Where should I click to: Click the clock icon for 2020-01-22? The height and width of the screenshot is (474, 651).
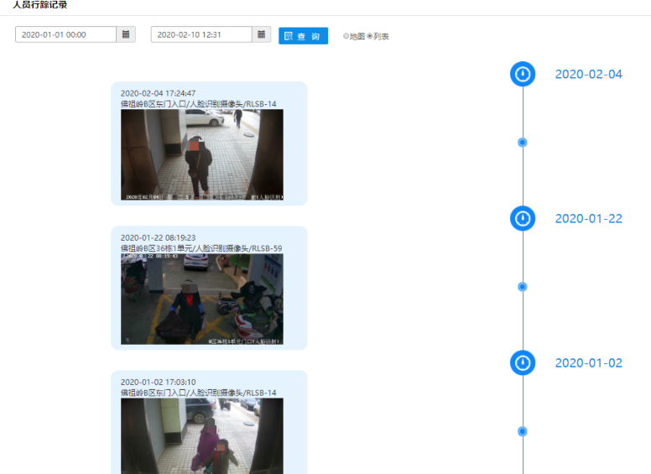coord(523,218)
